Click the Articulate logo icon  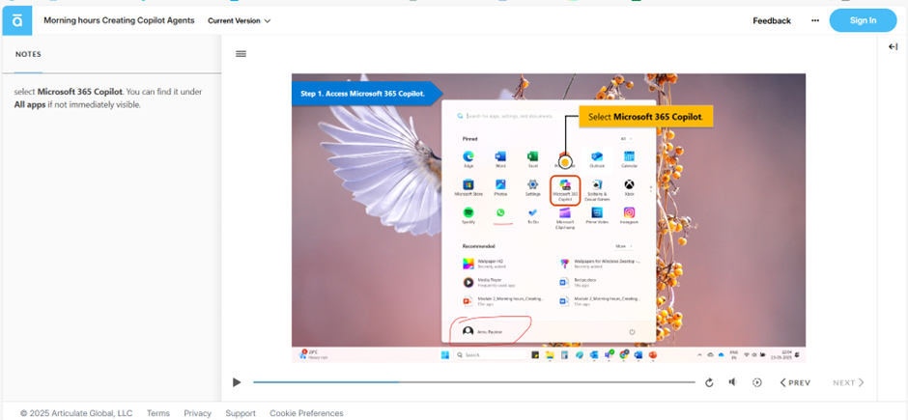click(x=17, y=21)
